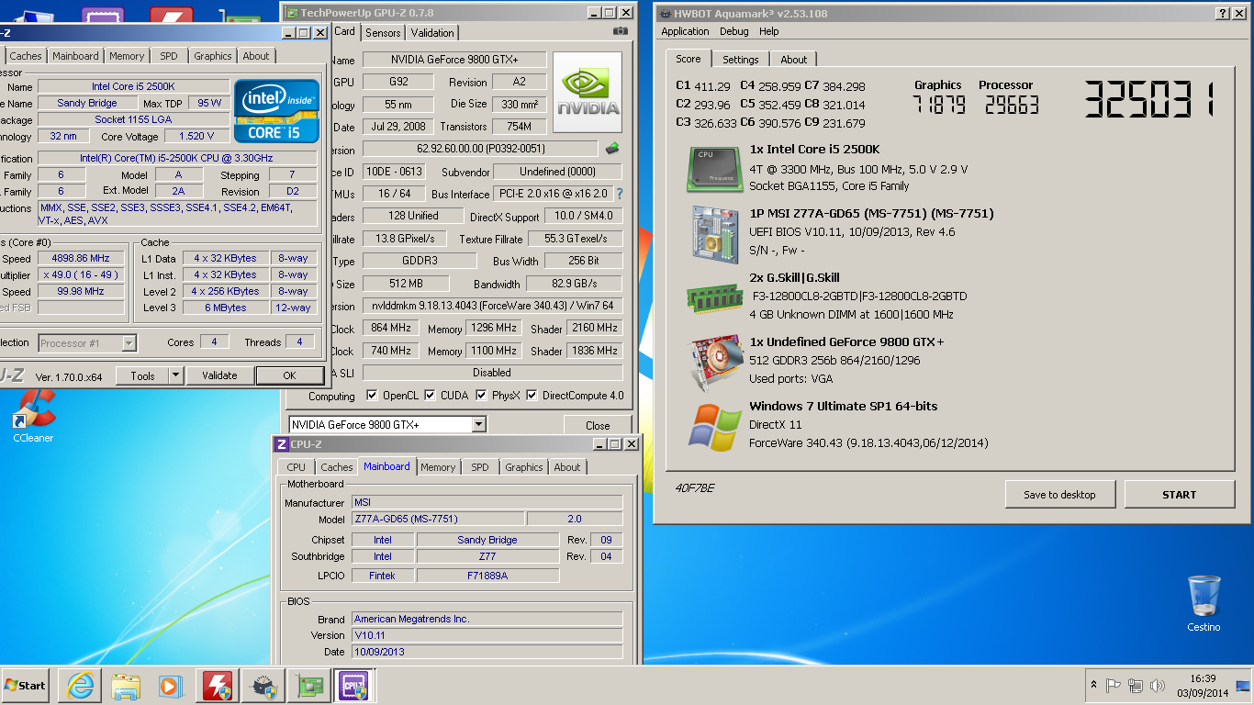Image resolution: width=1254 pixels, height=705 pixels.
Task: Switch to GPU-Z in the taskbar
Action: [x=309, y=686]
